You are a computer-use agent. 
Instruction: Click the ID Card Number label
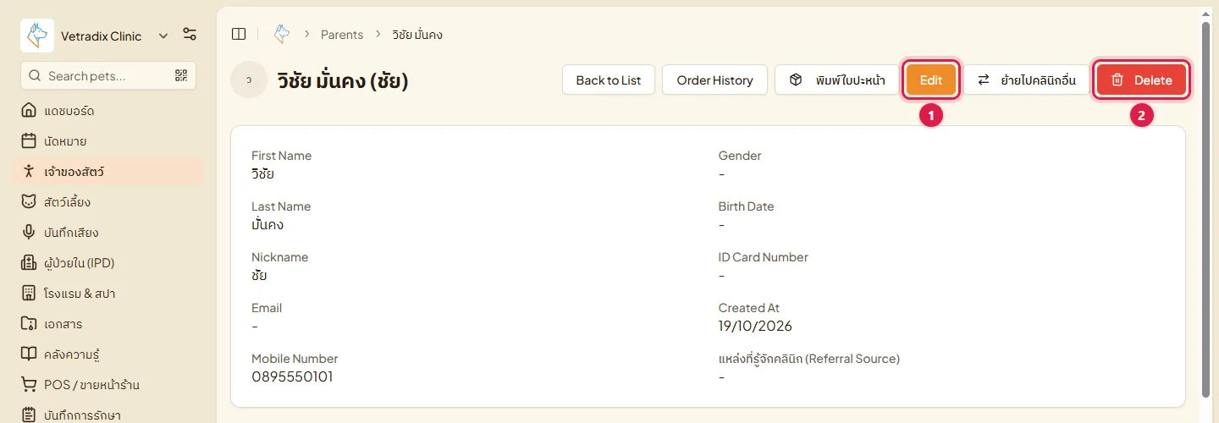coord(764,257)
